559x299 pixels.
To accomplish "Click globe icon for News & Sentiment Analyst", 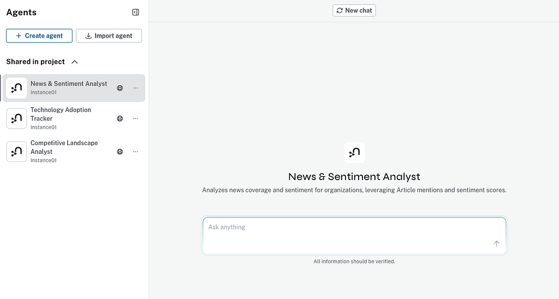I will click(x=120, y=88).
